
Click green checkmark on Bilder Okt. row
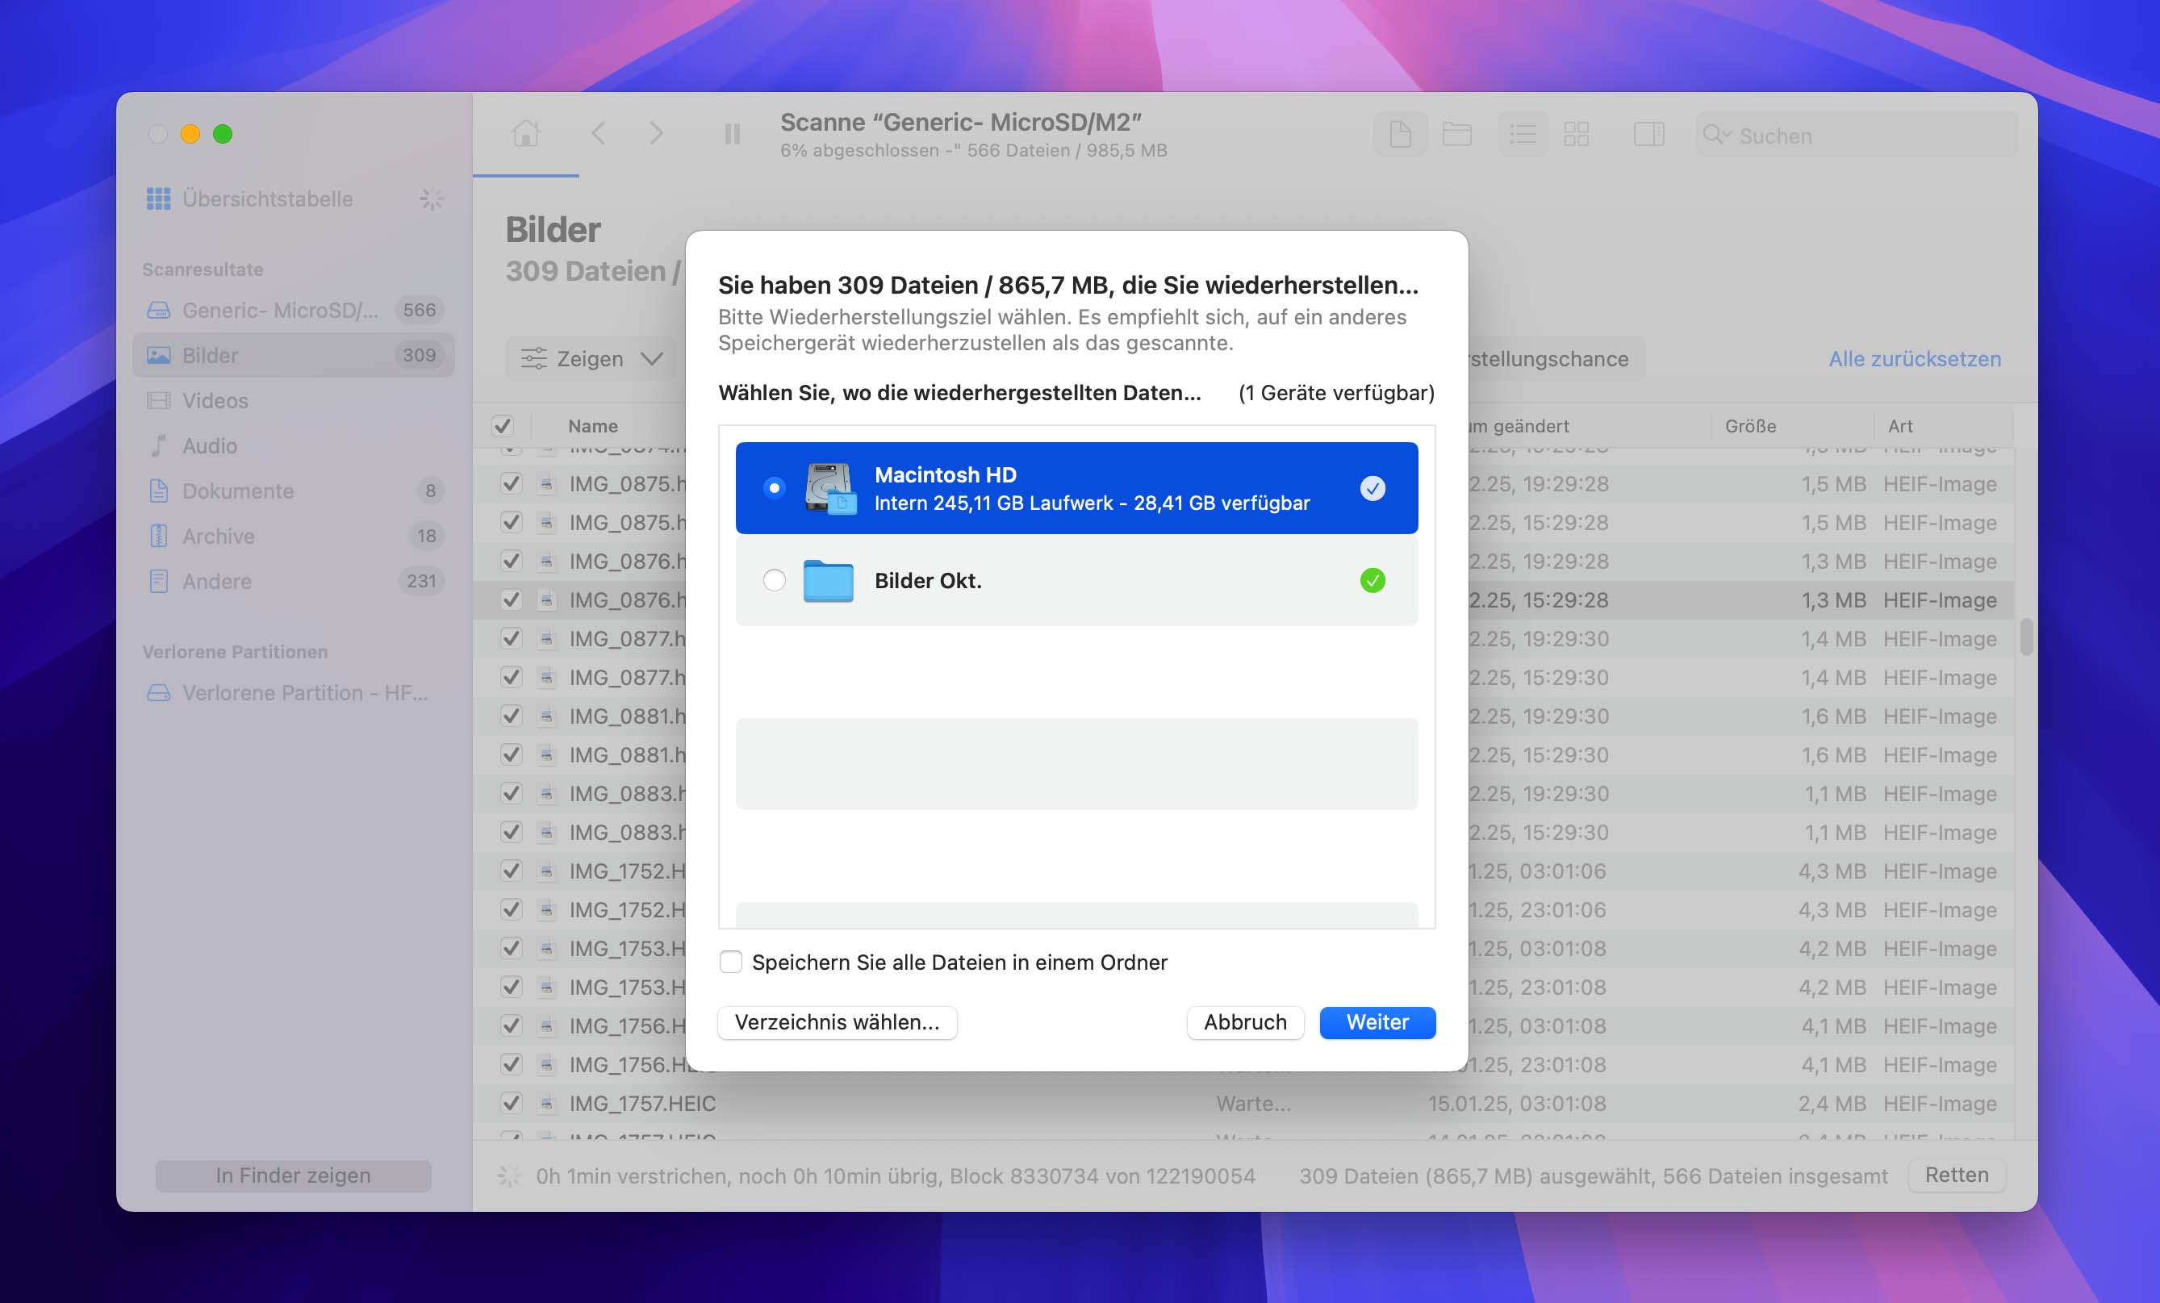tap(1372, 580)
